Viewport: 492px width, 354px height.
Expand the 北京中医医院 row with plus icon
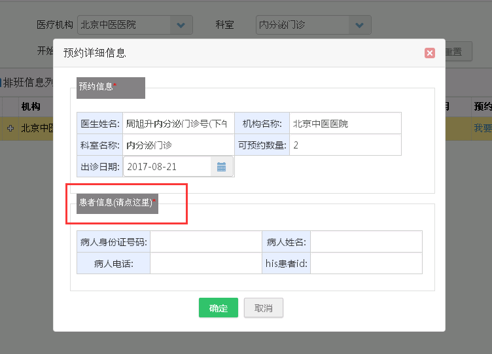(10, 128)
